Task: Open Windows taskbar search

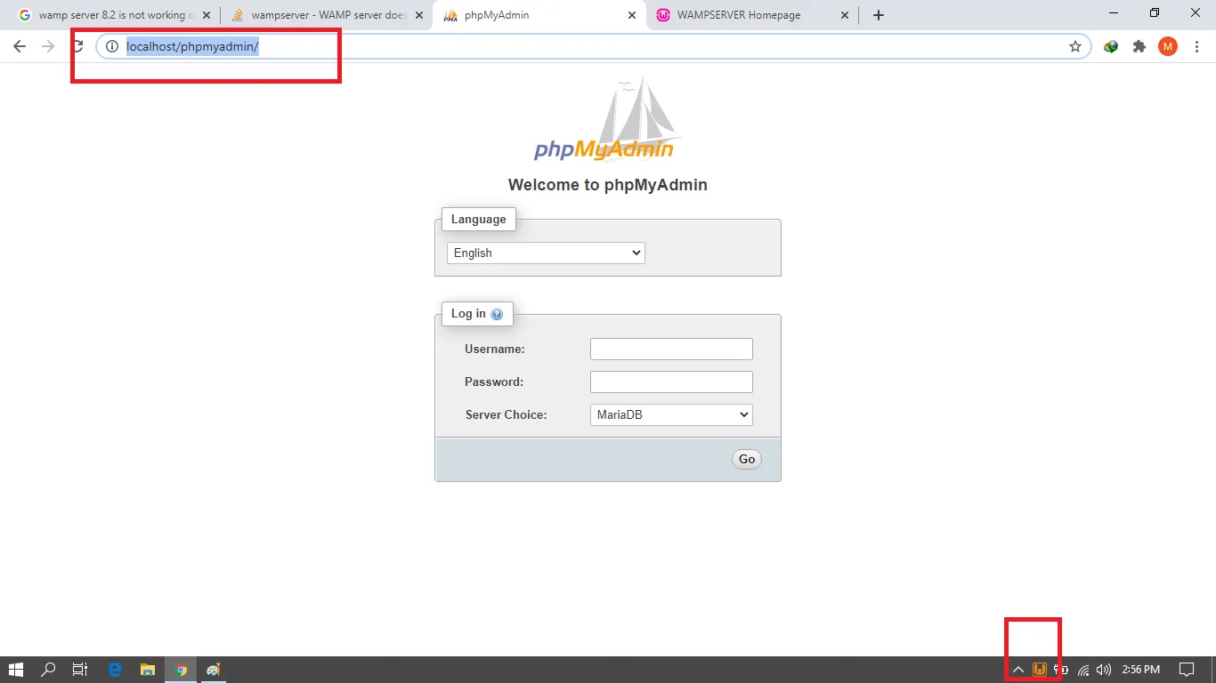Action: (49, 670)
